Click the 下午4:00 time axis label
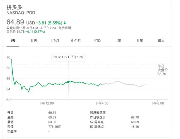This screenshot has height=139, width=180. click(x=102, y=103)
